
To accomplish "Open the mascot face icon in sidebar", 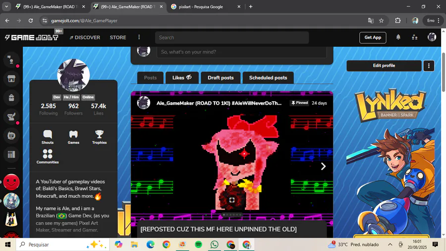I will point(11,135).
